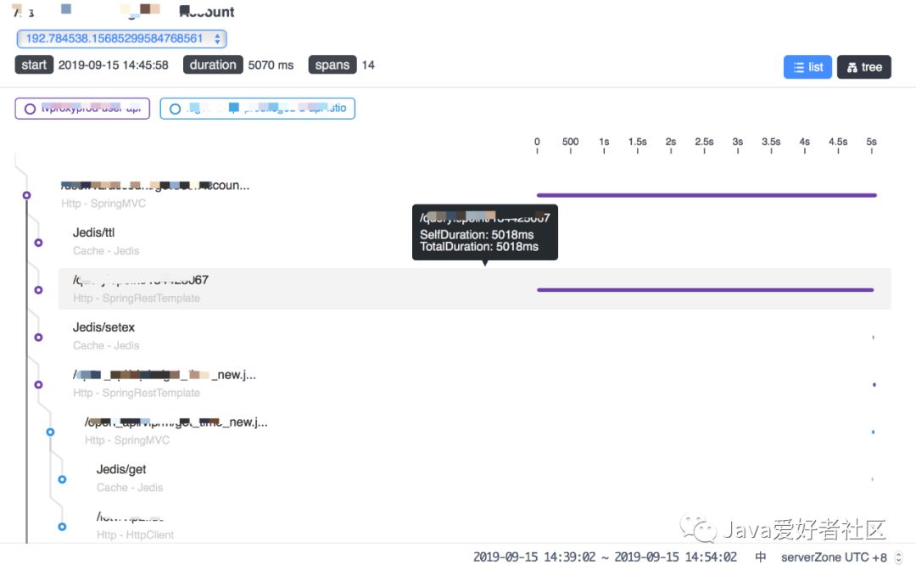Click the 0 tick on timeline axis

tap(537, 145)
